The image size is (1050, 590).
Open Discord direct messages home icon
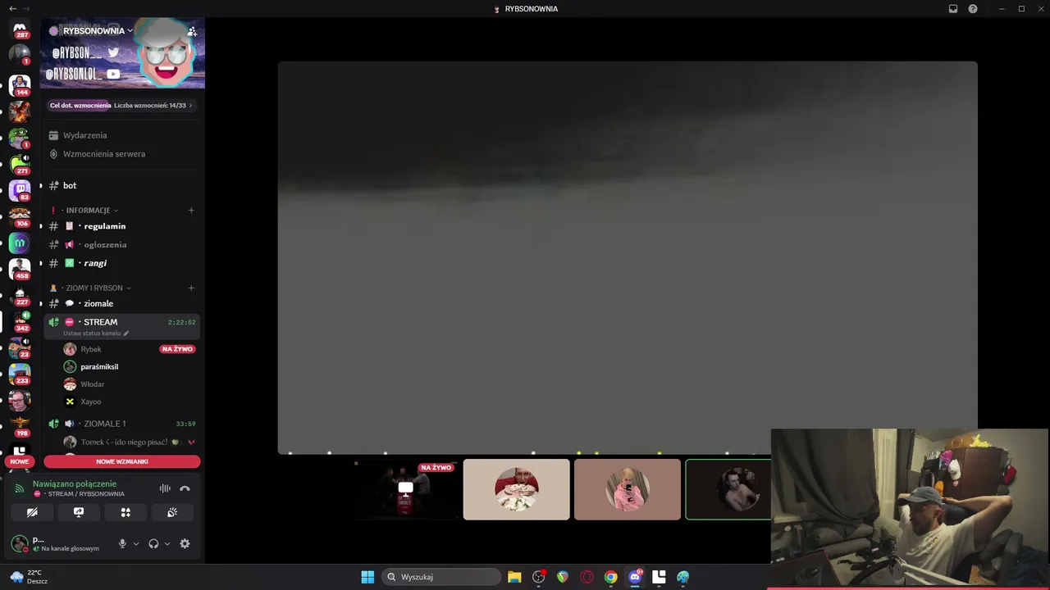[x=20, y=30]
